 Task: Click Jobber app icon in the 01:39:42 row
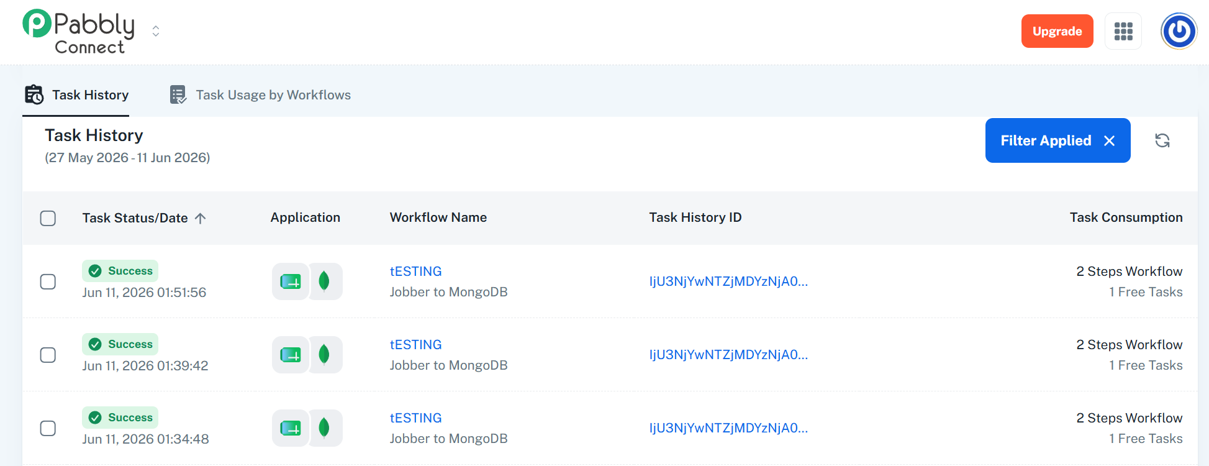291,355
